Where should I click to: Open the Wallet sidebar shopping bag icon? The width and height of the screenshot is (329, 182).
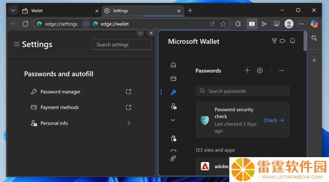coord(173,138)
